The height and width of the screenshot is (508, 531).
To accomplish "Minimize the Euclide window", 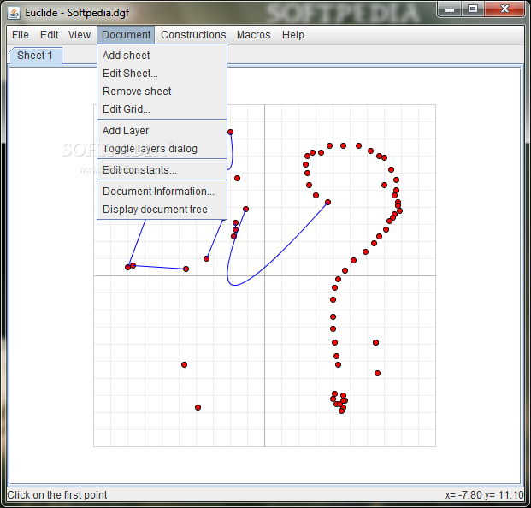I will pyautogui.click(x=450, y=9).
